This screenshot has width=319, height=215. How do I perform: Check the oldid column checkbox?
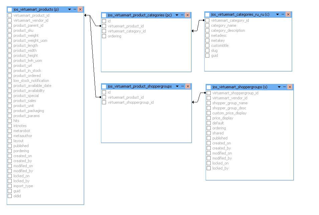pyautogui.click(x=10, y=196)
